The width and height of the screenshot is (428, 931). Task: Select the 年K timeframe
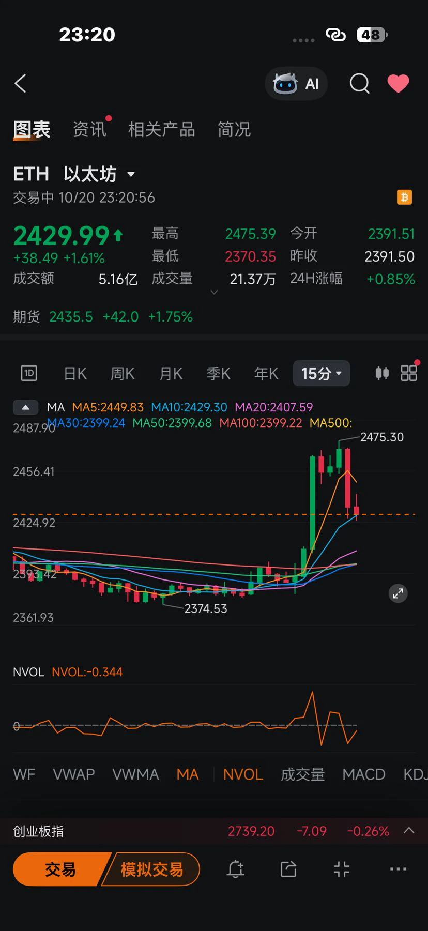[266, 373]
